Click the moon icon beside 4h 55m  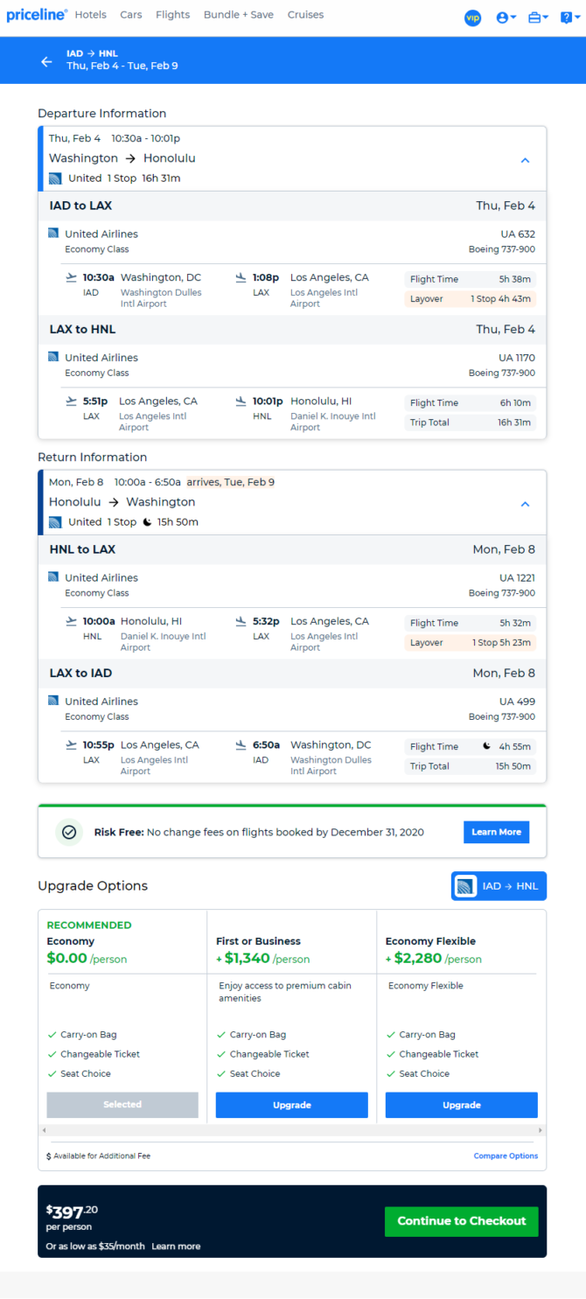pos(487,746)
